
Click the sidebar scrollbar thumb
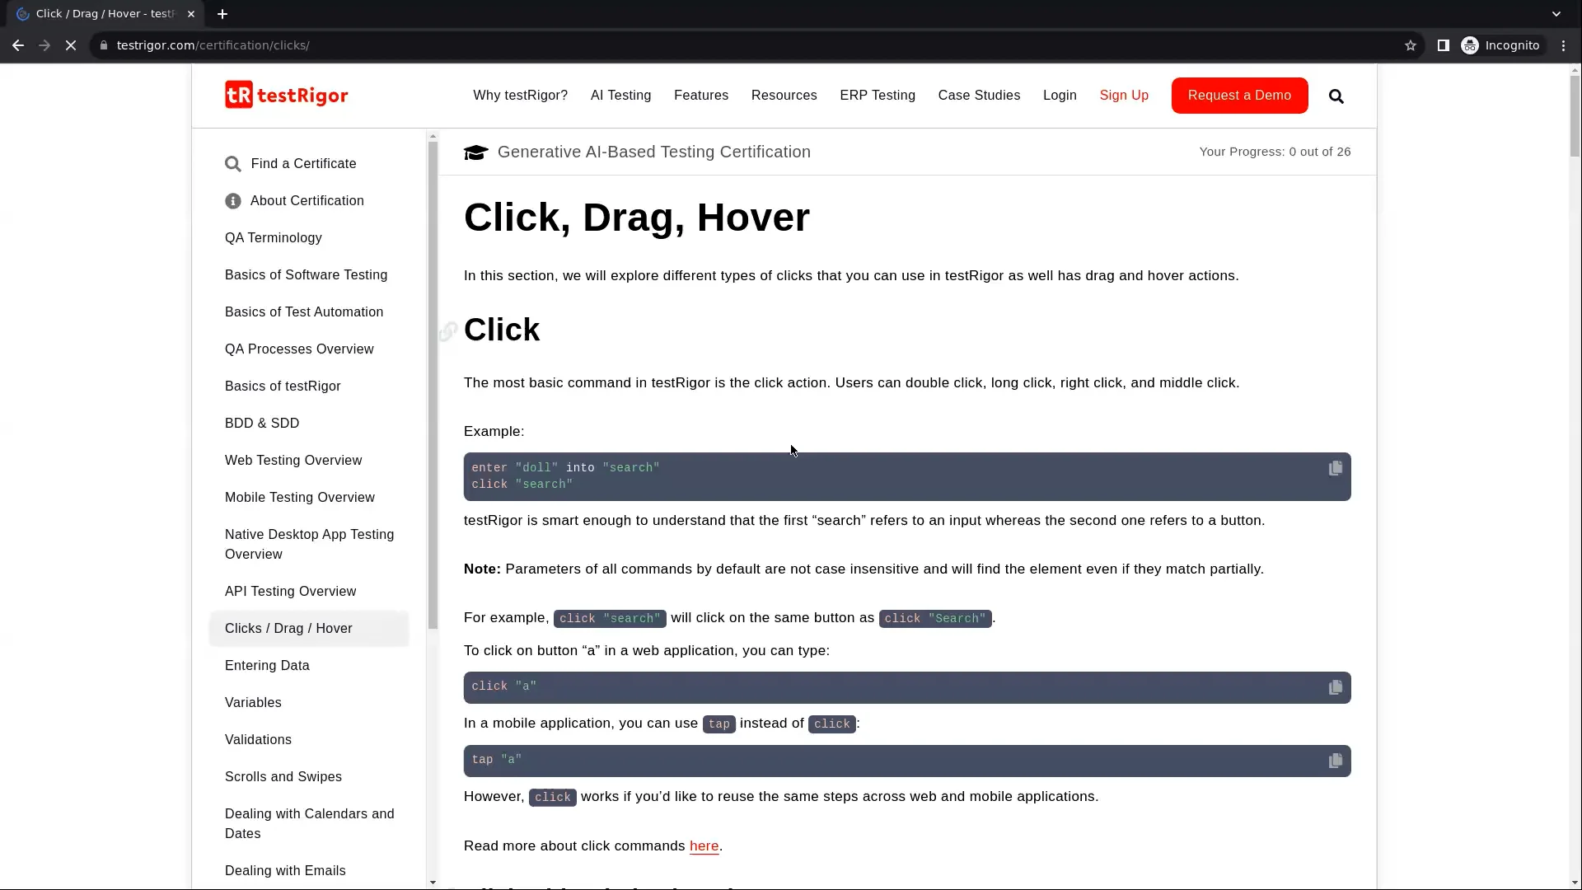pos(433,386)
